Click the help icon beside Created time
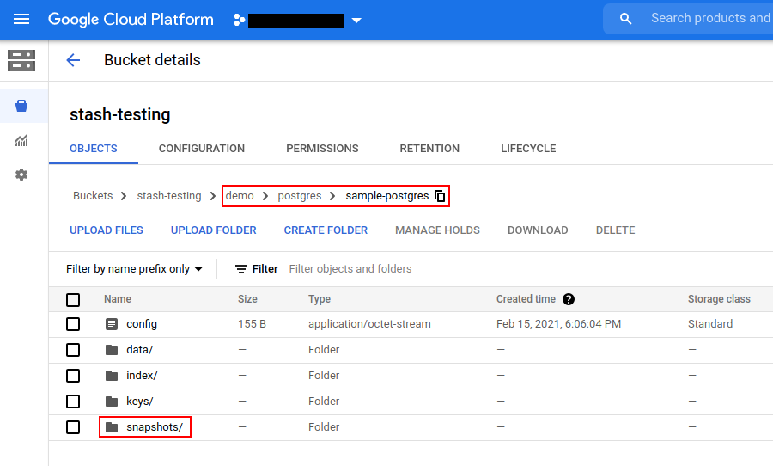This screenshot has width=773, height=466. [x=568, y=299]
